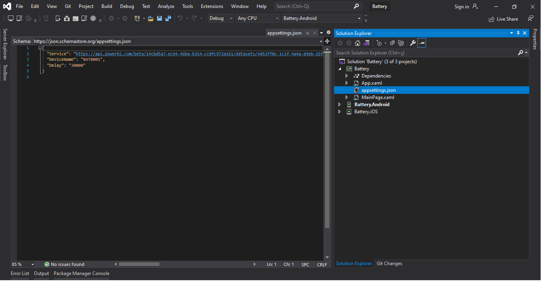The width and height of the screenshot is (541, 281).
Task: Click the Sign in button
Action: [x=462, y=6]
